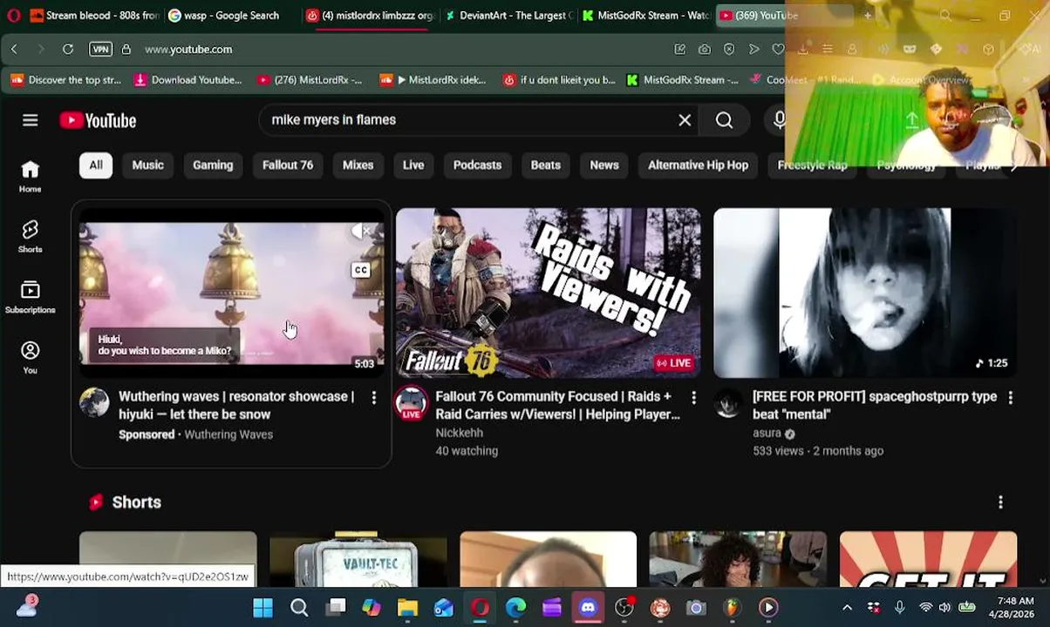
Task: Open site info via the padlock icon
Action: (126, 50)
